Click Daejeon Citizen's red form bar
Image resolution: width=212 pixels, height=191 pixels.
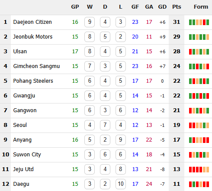click(204, 22)
